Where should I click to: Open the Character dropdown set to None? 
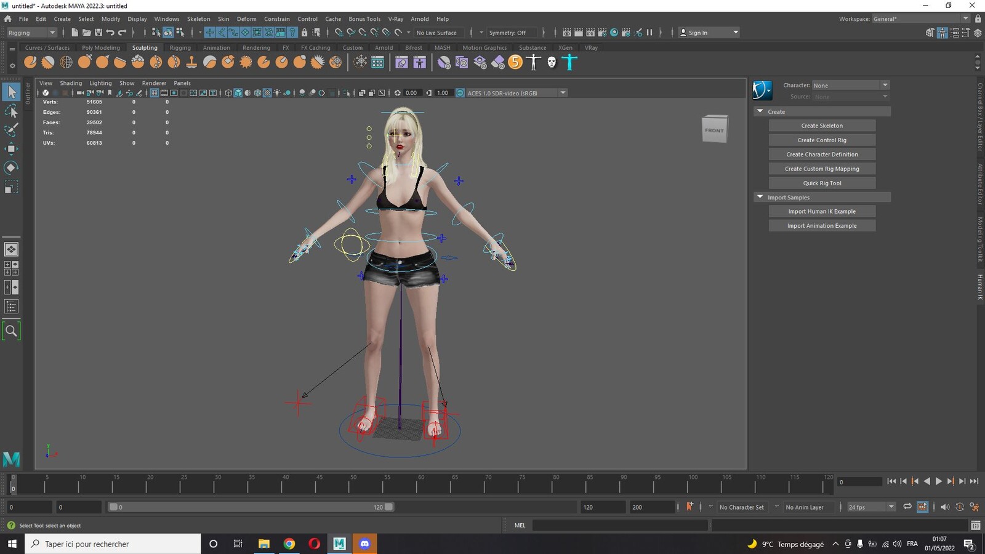coord(850,86)
